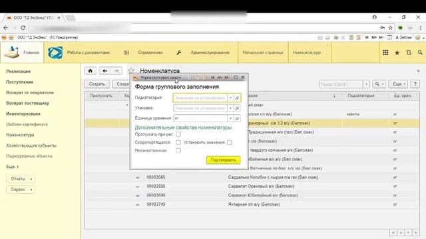426x239 pixels.
Task: Go forward with the right arrow button
Action: tap(116, 71)
